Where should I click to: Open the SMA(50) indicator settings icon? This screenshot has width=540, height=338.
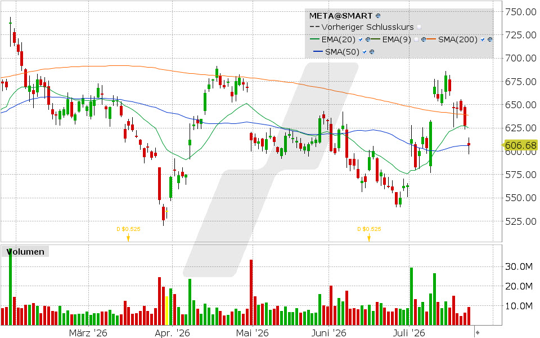coord(372,52)
